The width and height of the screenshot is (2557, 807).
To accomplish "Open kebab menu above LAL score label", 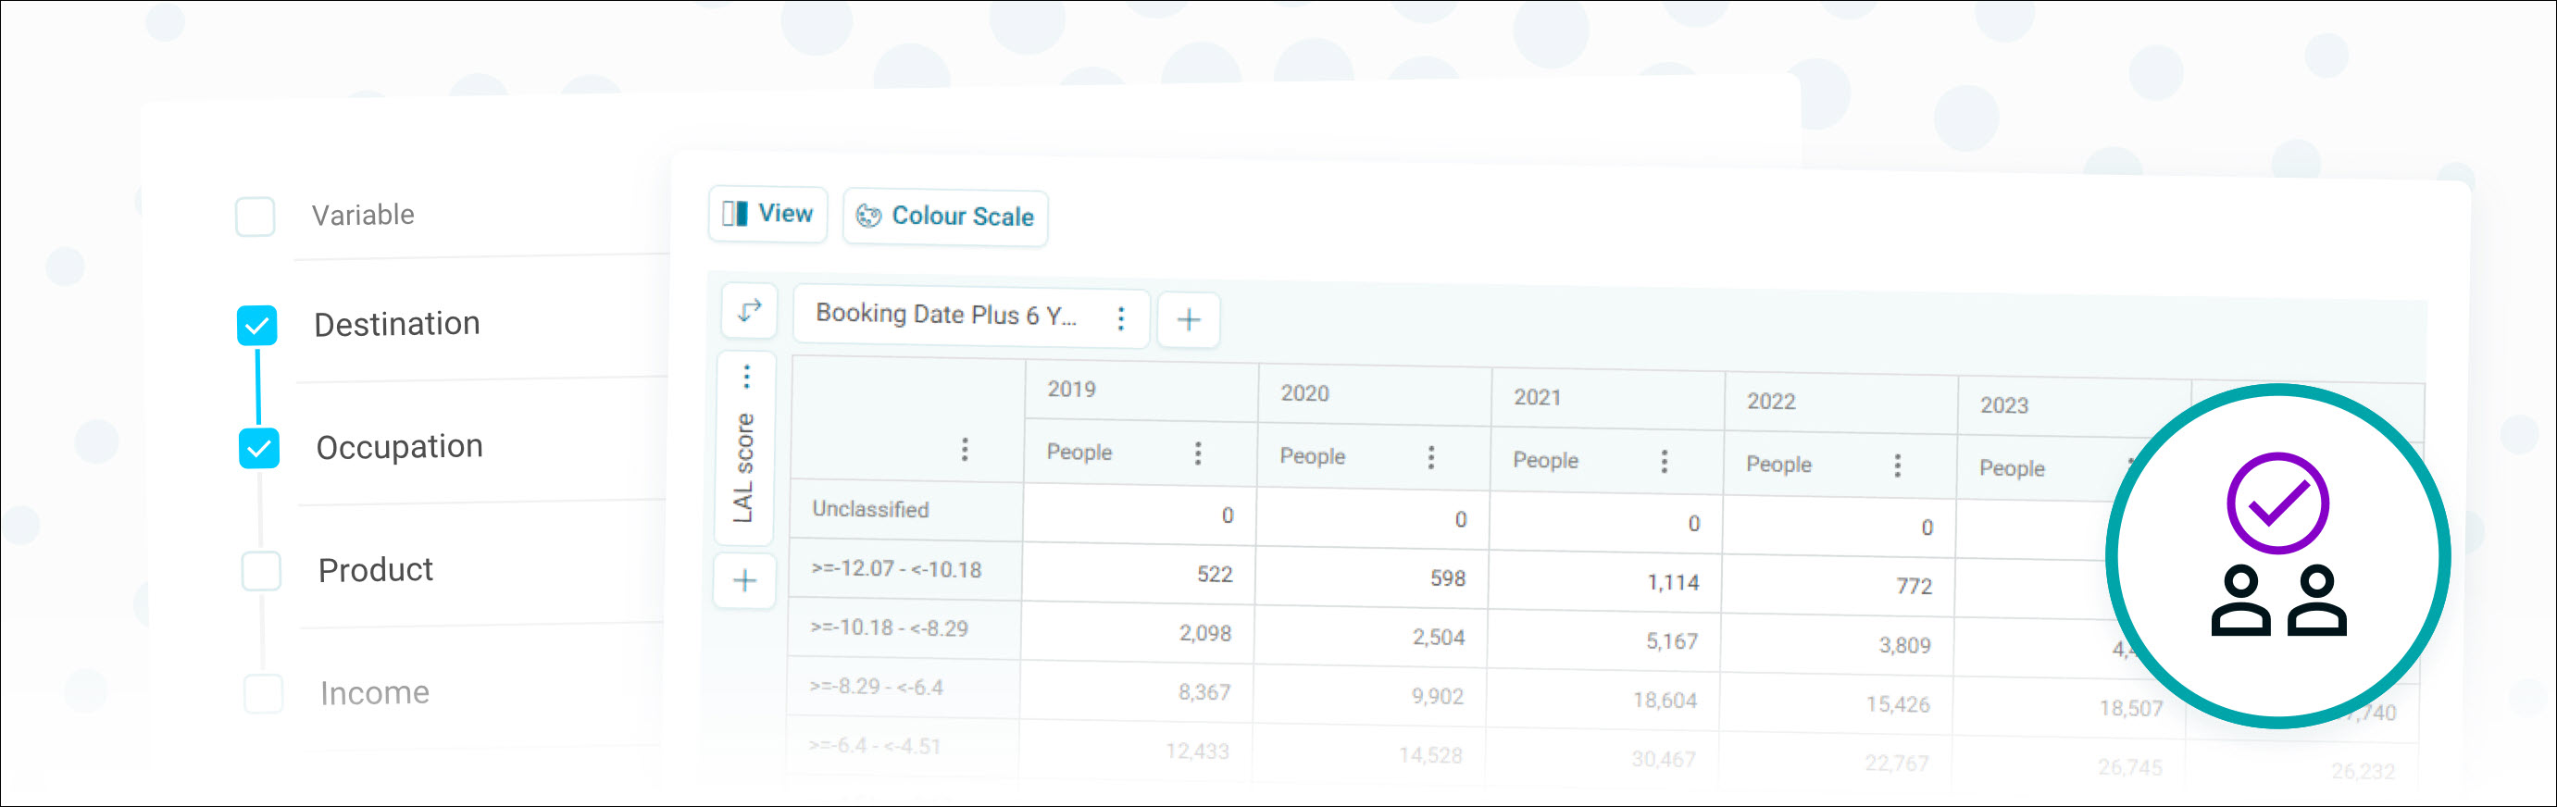I will point(746,378).
